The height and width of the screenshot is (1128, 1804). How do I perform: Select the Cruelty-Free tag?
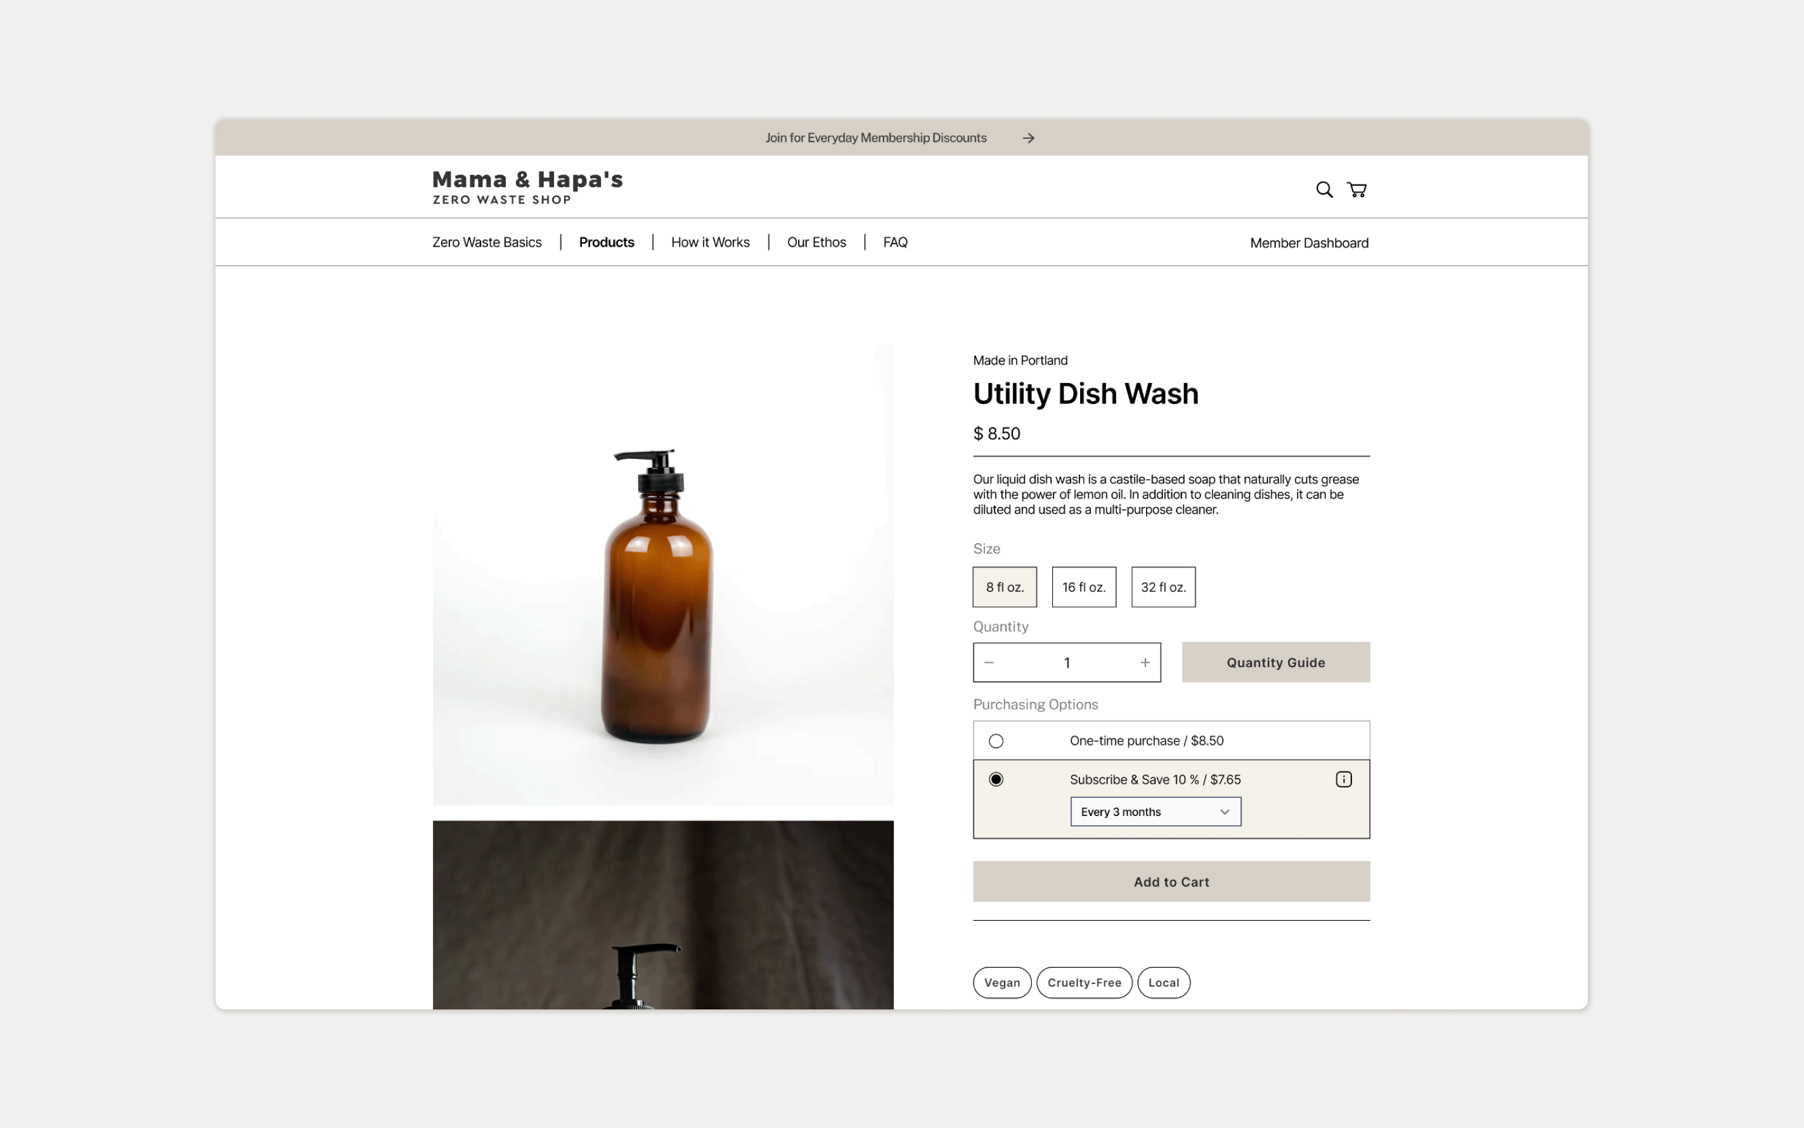coord(1083,983)
